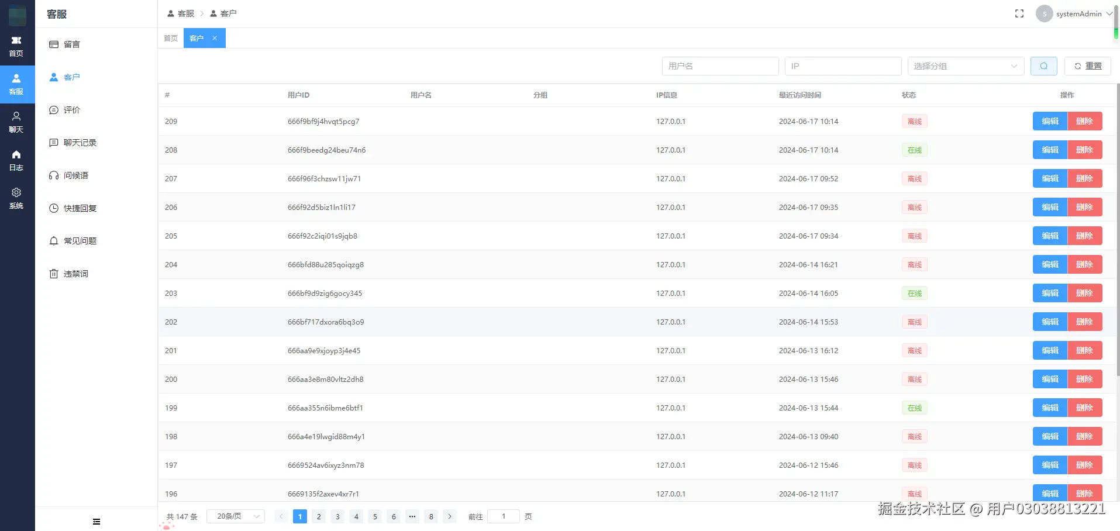
Task: Click the 离线 status tag in row 206
Action: tap(914, 208)
